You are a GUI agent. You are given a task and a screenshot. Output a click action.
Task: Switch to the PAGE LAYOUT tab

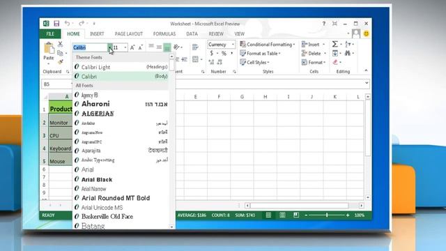point(129,34)
